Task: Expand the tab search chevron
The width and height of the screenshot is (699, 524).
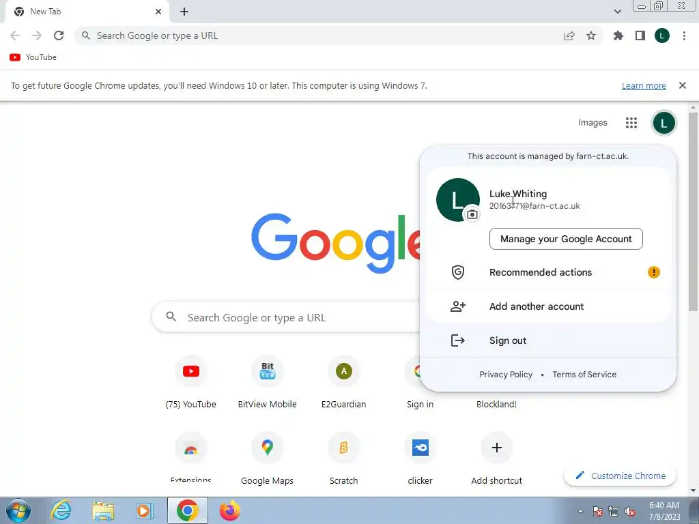Action: coord(617,12)
